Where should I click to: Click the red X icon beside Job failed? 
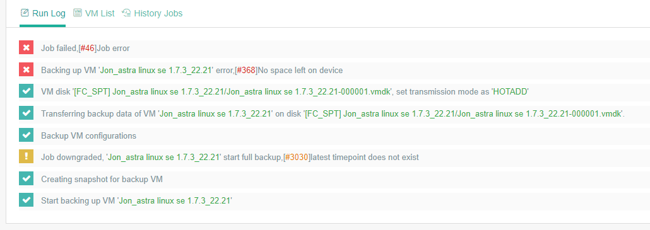click(26, 47)
